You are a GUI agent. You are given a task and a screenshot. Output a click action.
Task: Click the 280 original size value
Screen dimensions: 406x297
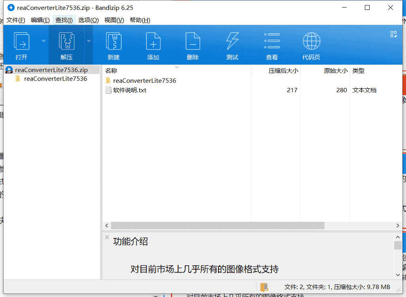[341, 90]
